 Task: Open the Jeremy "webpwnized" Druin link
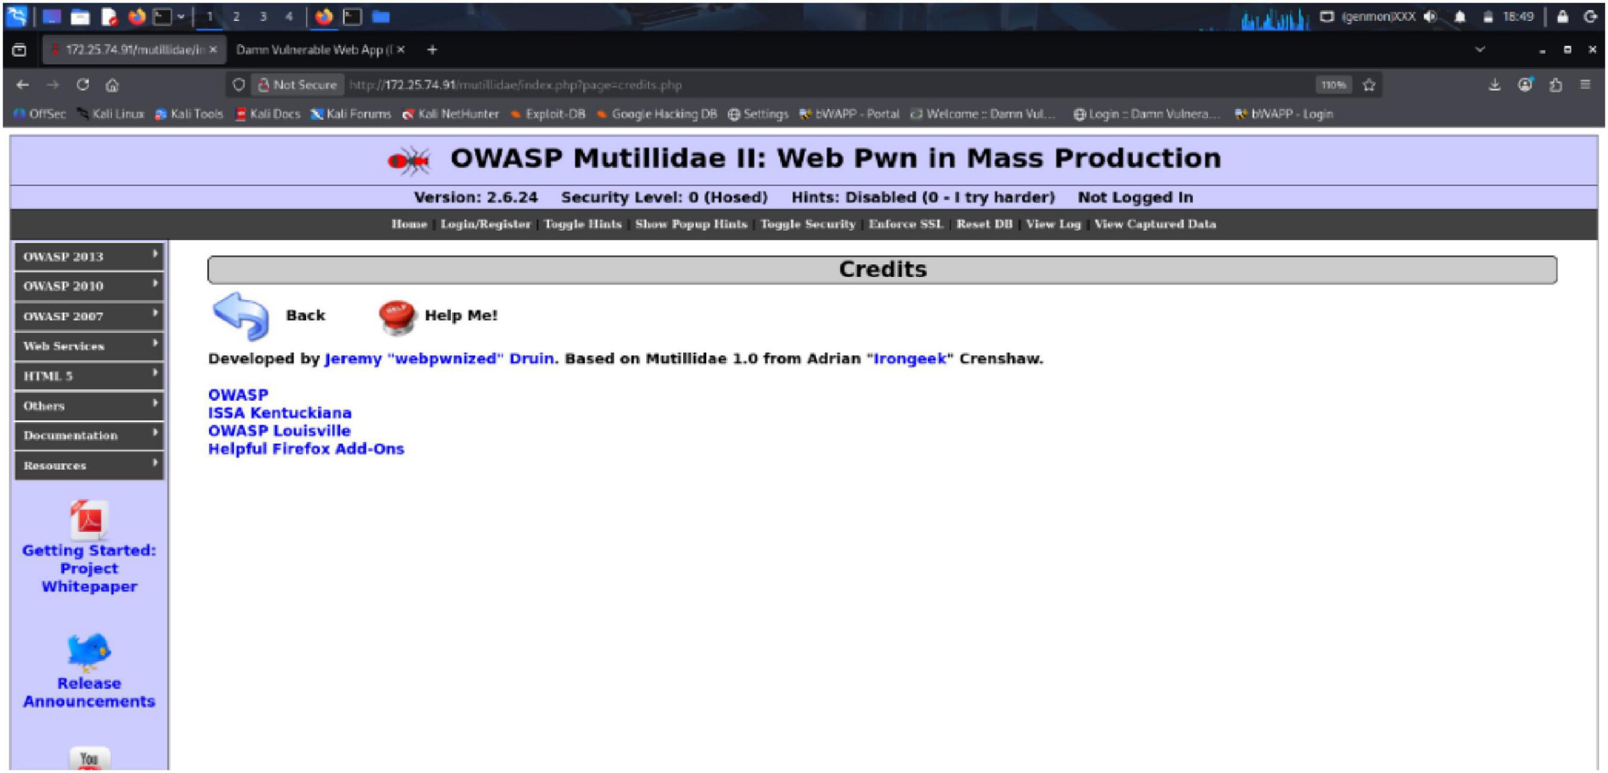click(x=440, y=359)
